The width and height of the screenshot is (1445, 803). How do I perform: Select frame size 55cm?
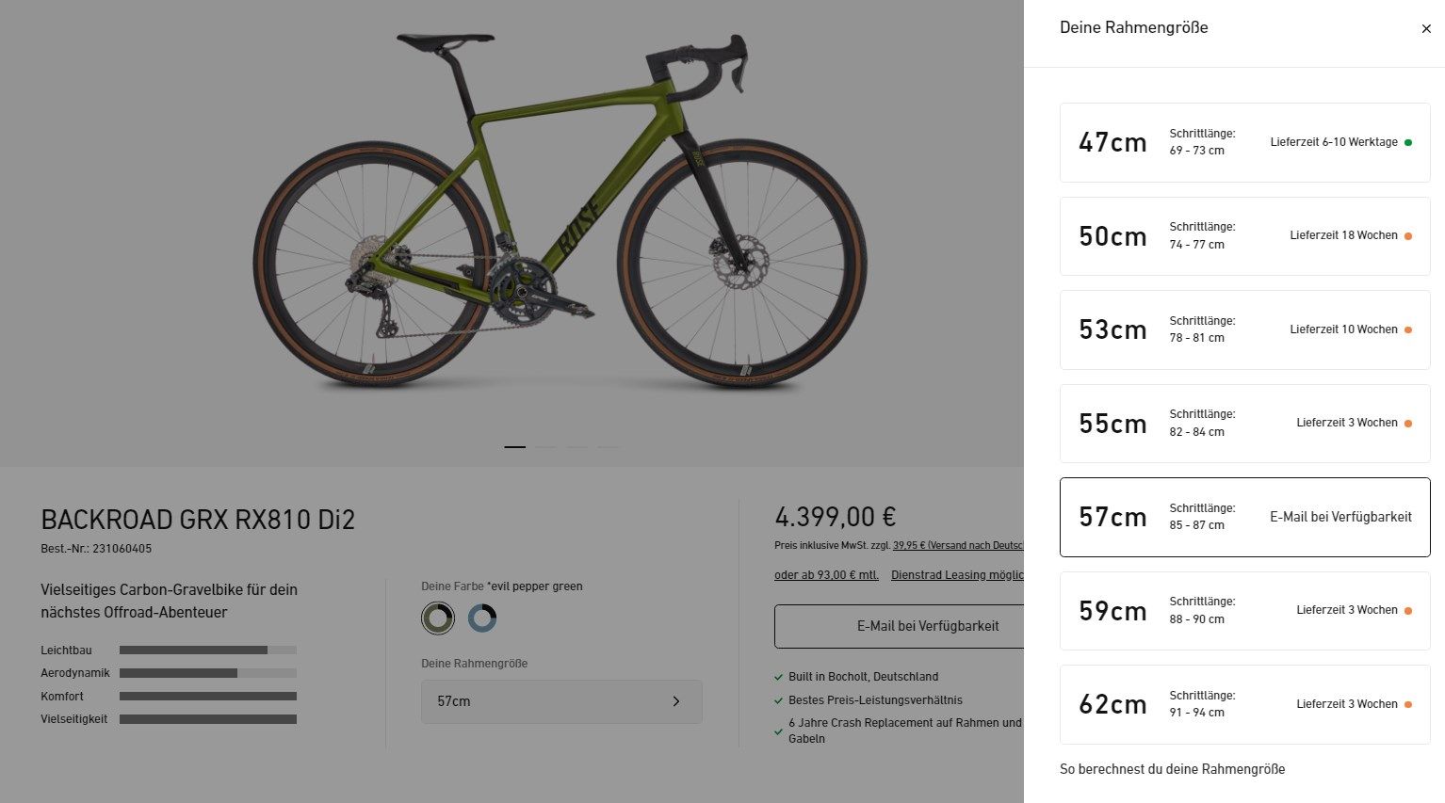(1244, 424)
